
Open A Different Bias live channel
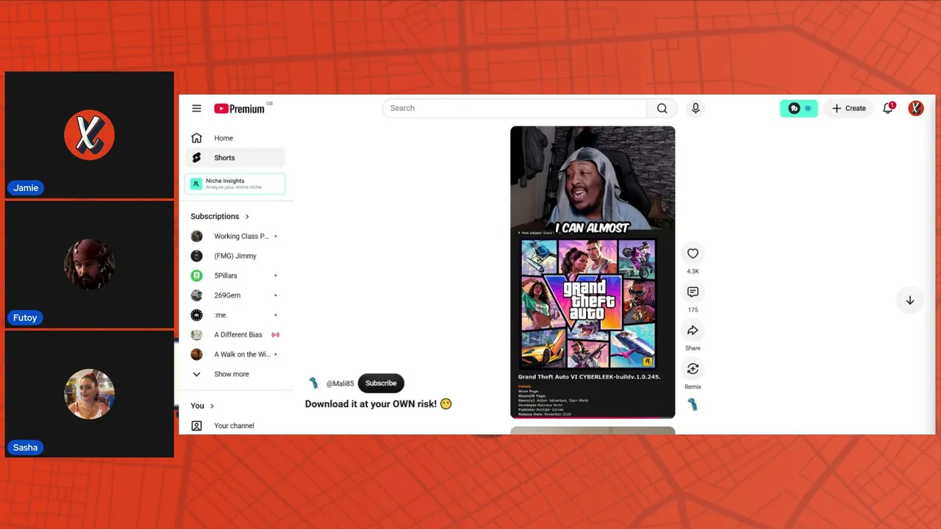235,335
